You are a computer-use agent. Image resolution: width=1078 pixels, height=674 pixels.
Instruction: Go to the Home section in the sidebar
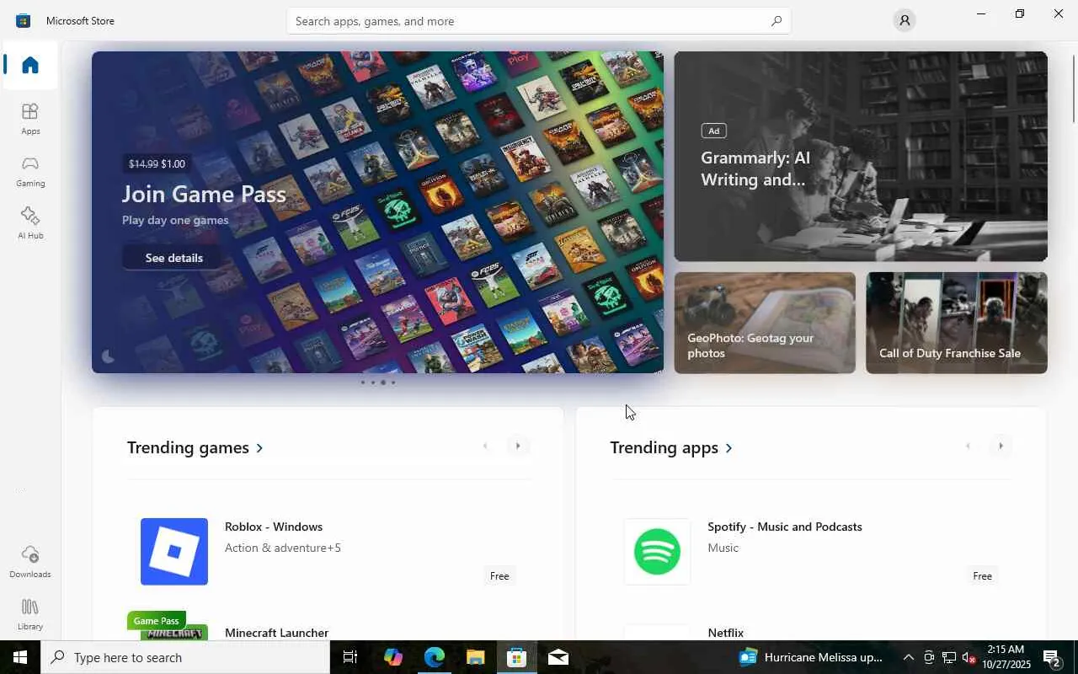pos(30,65)
